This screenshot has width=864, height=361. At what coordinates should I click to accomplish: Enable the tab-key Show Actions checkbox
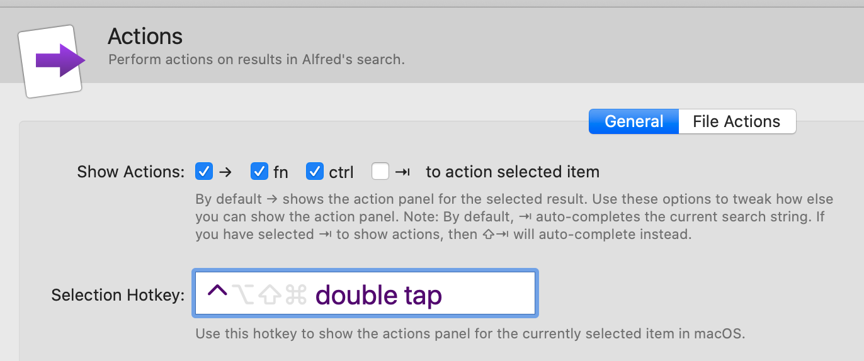point(380,171)
